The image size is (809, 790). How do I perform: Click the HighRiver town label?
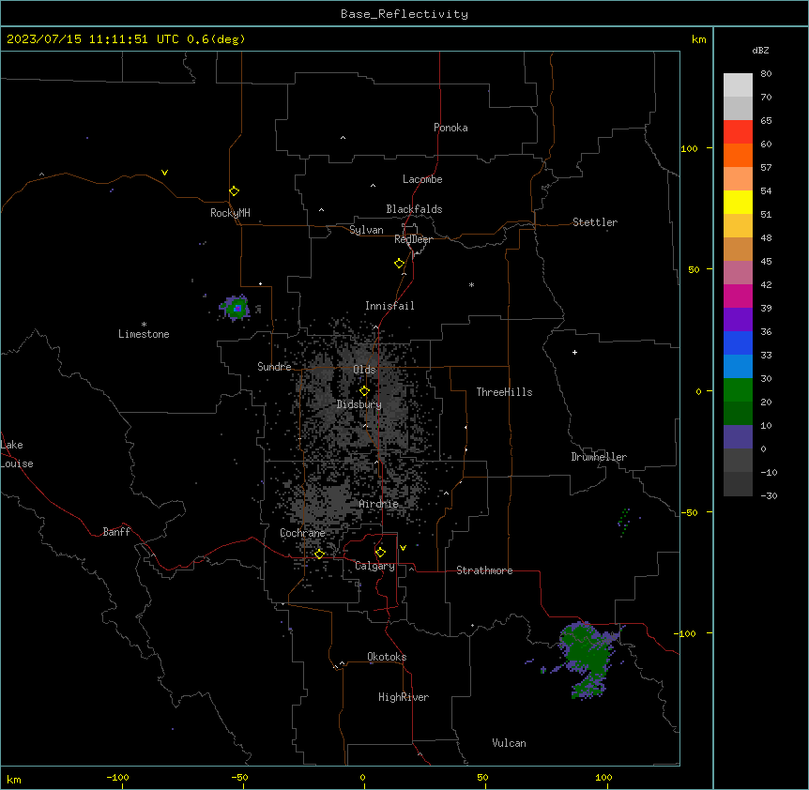click(404, 697)
